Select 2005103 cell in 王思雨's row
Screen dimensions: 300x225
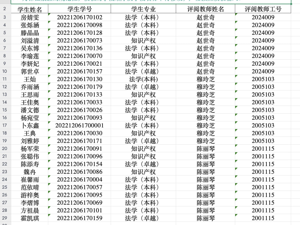[x=263, y=94]
